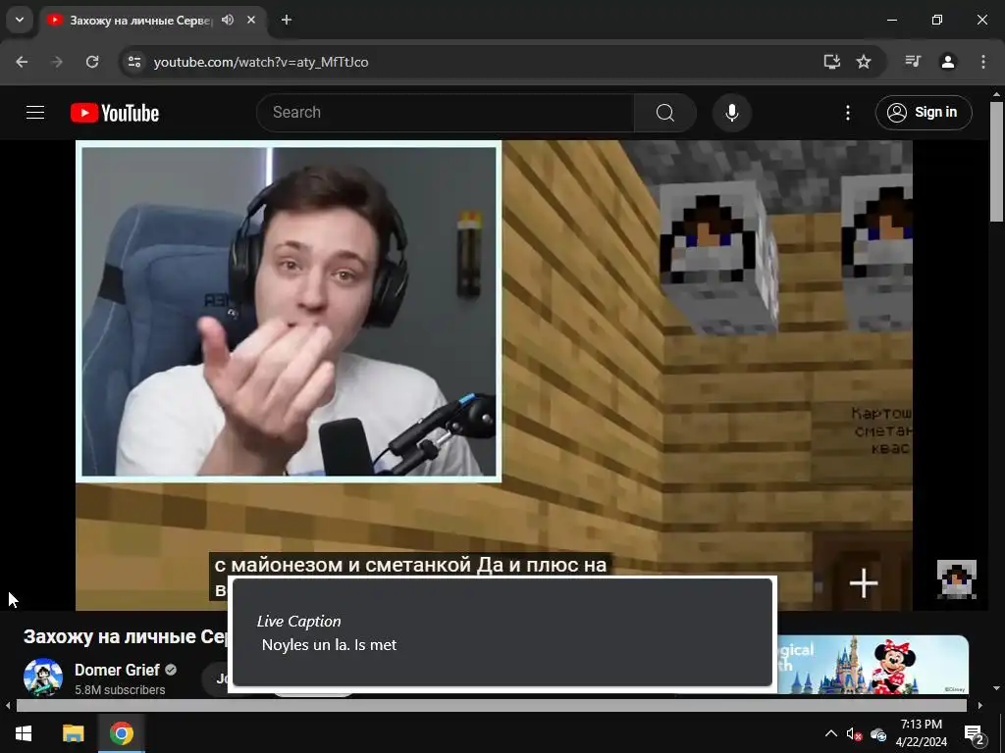Open the Chrome three-dot menu
This screenshot has height=753, width=1005.
(983, 62)
